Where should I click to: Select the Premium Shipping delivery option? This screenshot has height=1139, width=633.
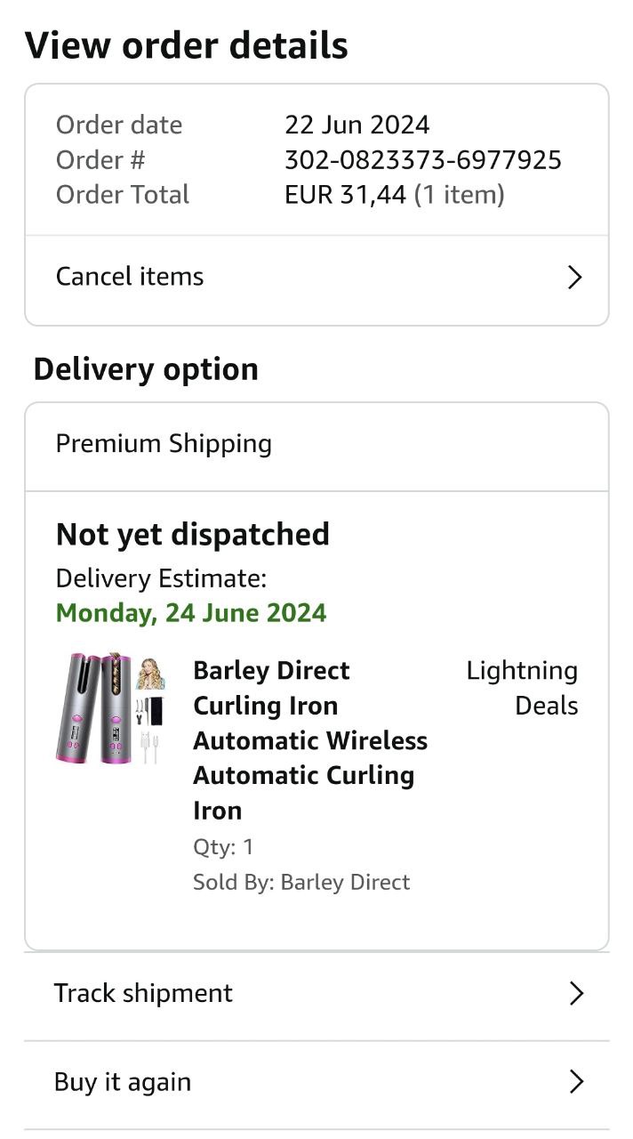(164, 444)
